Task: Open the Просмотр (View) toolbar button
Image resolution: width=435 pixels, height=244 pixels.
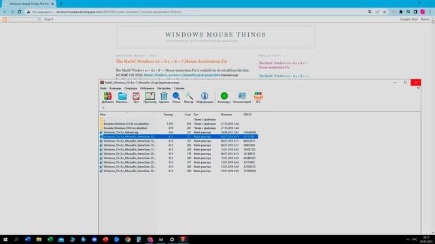Action: pos(150,98)
